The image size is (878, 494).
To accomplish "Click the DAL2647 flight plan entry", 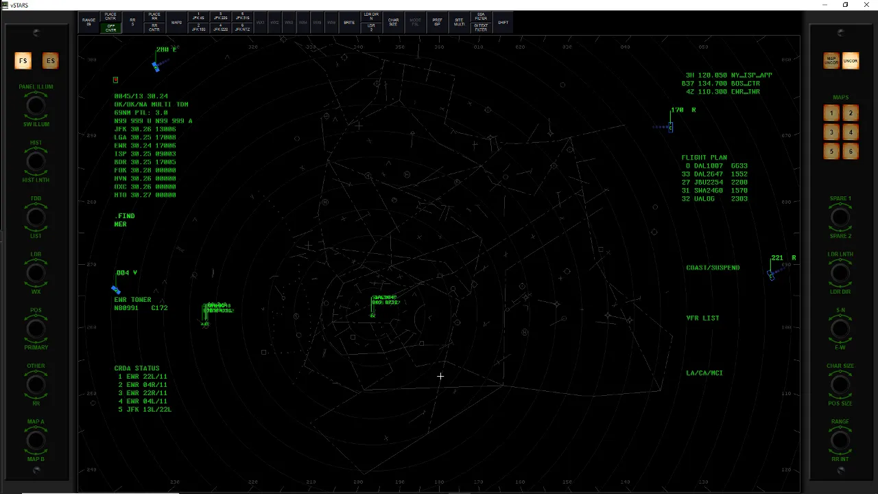I will click(x=714, y=174).
